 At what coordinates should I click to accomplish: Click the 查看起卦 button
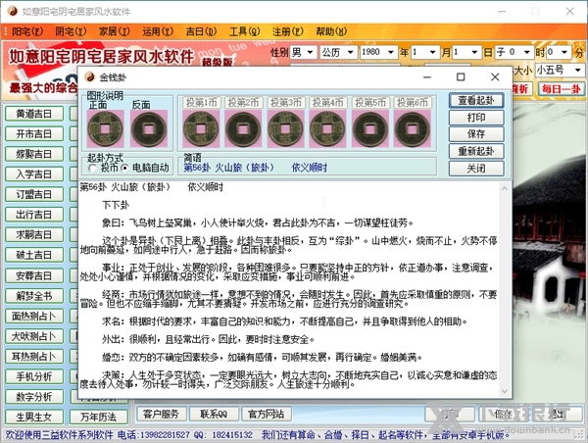coord(476,100)
